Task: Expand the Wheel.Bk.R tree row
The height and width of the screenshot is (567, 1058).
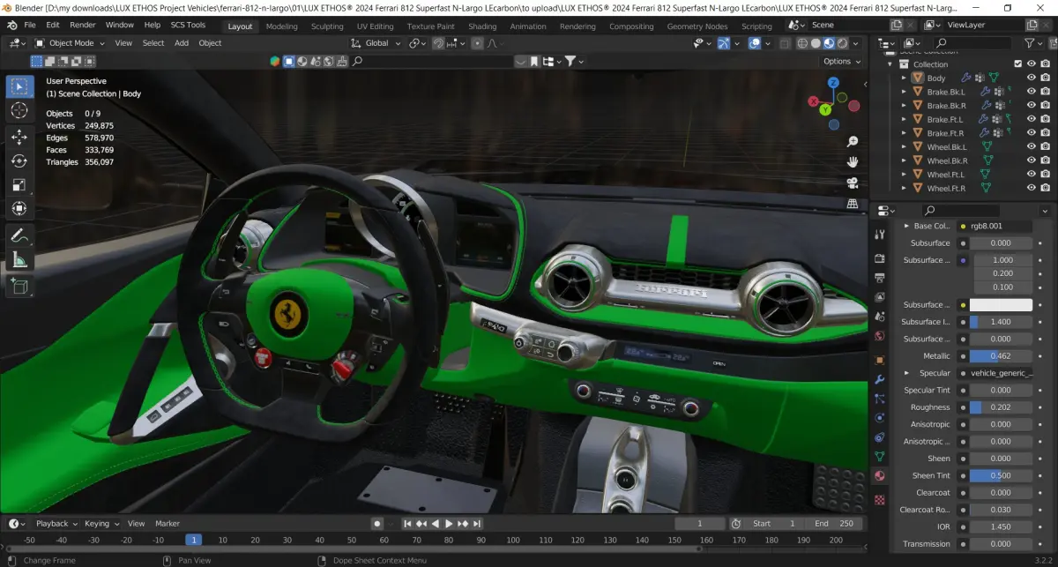Action: pyautogui.click(x=904, y=160)
